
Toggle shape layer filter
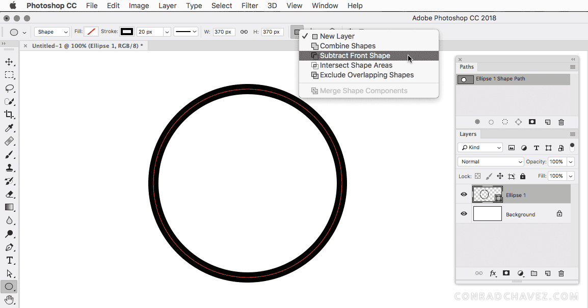549,148
